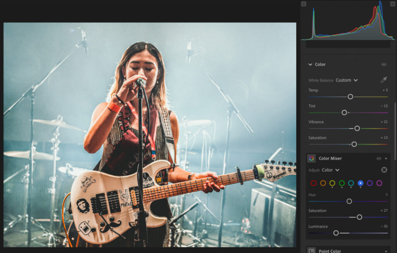
Task: Activate the targeted adjustment tool in Color Mixer
Action: [x=384, y=170]
